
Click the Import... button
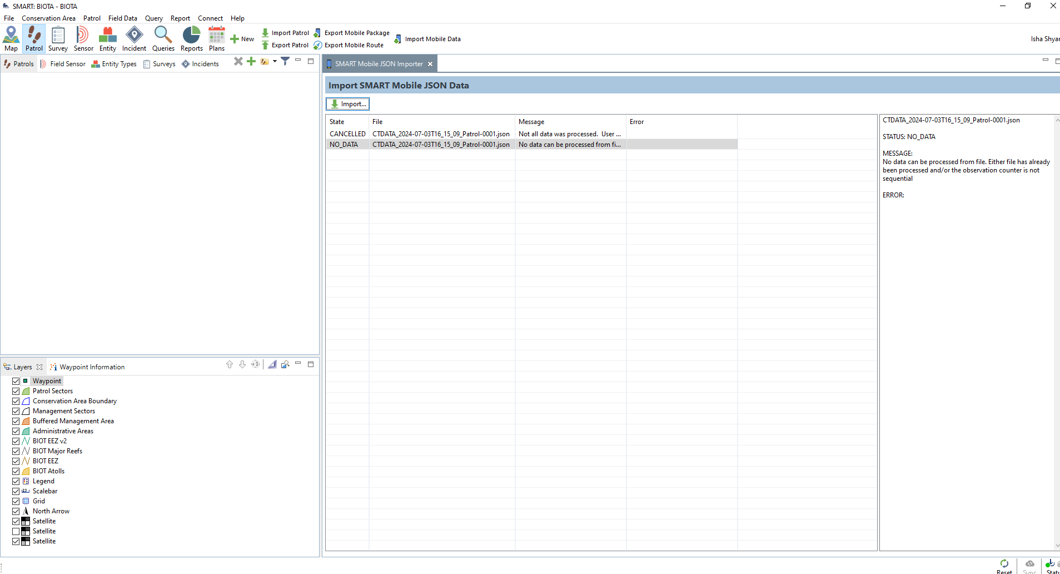(x=348, y=104)
